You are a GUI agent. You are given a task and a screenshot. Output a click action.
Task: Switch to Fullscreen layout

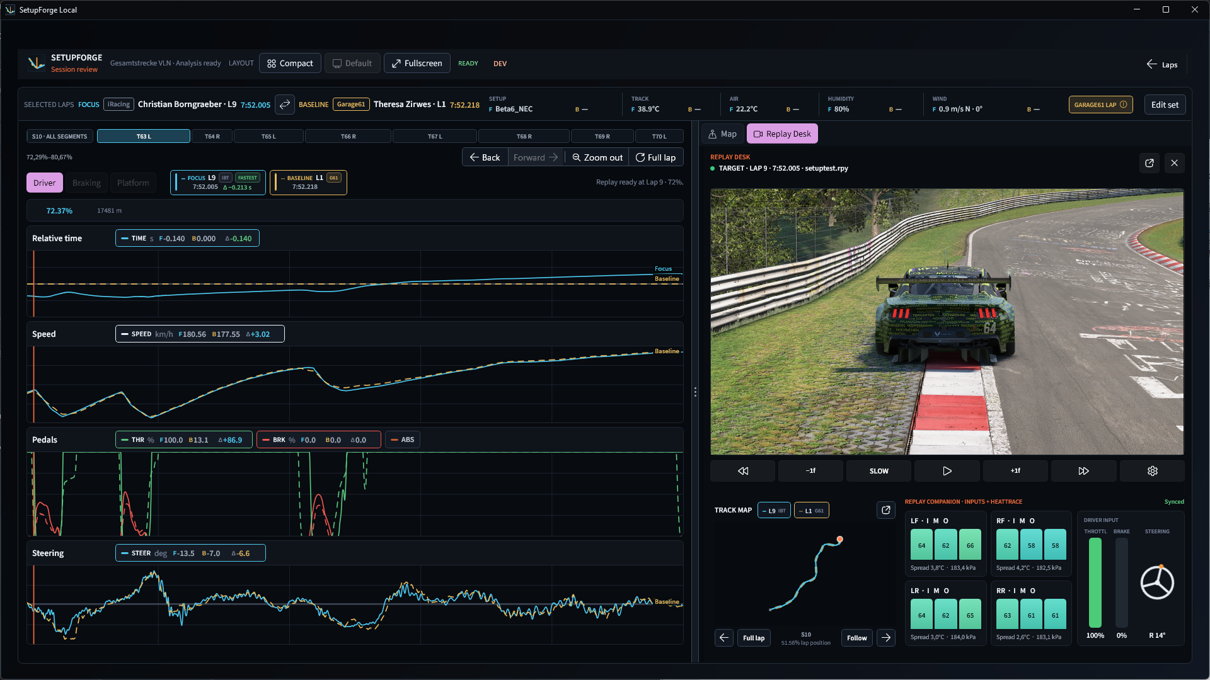tap(417, 63)
